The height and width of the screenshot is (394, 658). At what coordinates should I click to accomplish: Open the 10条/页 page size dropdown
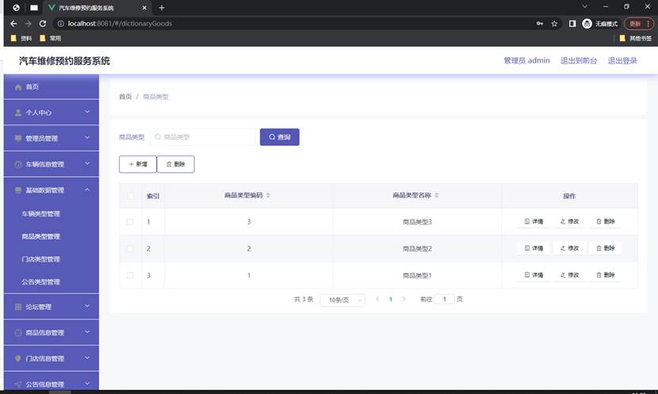pos(342,300)
